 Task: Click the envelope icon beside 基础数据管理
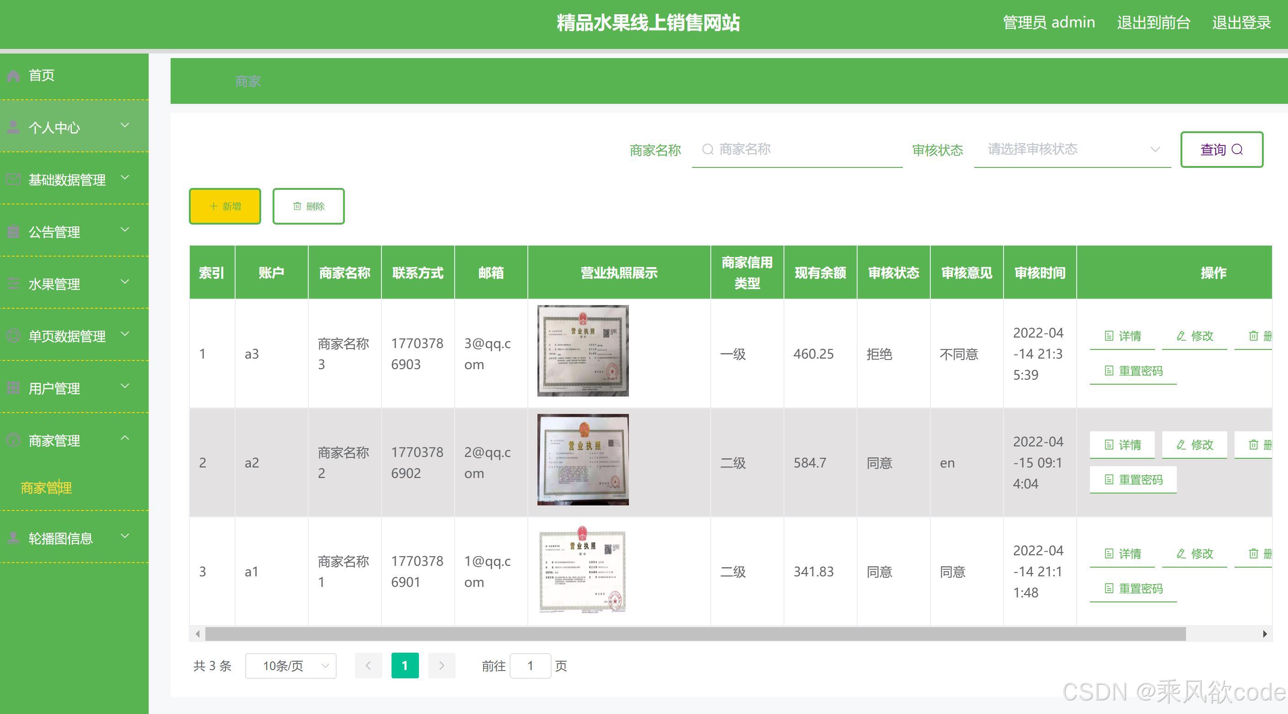(14, 179)
